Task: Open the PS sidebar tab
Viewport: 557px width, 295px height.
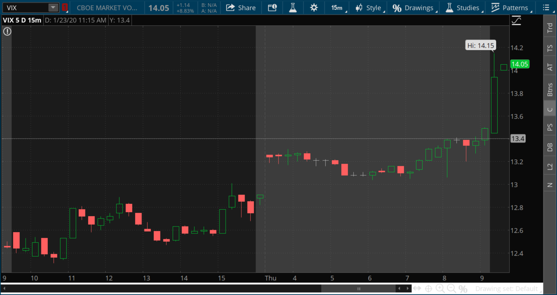Action: pos(550,127)
